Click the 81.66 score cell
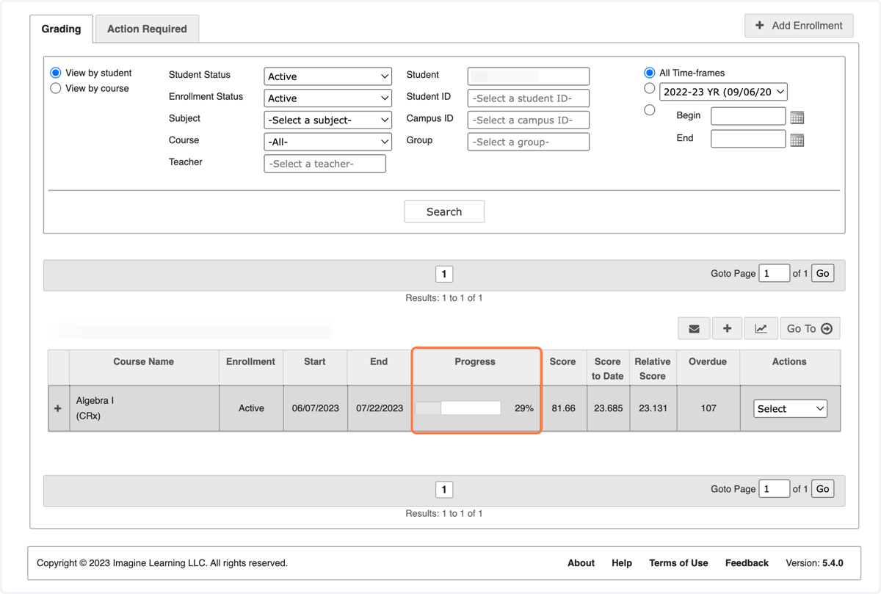The image size is (881, 594). point(563,408)
